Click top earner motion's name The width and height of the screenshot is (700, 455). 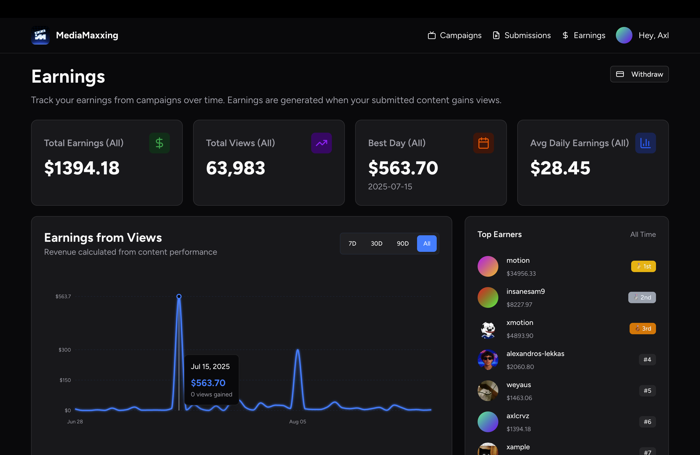click(x=518, y=260)
